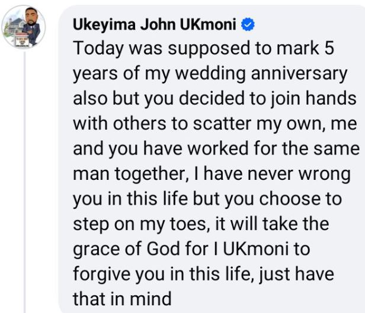
Task: Click the vertical reply thread line
Action: tap(25, 178)
